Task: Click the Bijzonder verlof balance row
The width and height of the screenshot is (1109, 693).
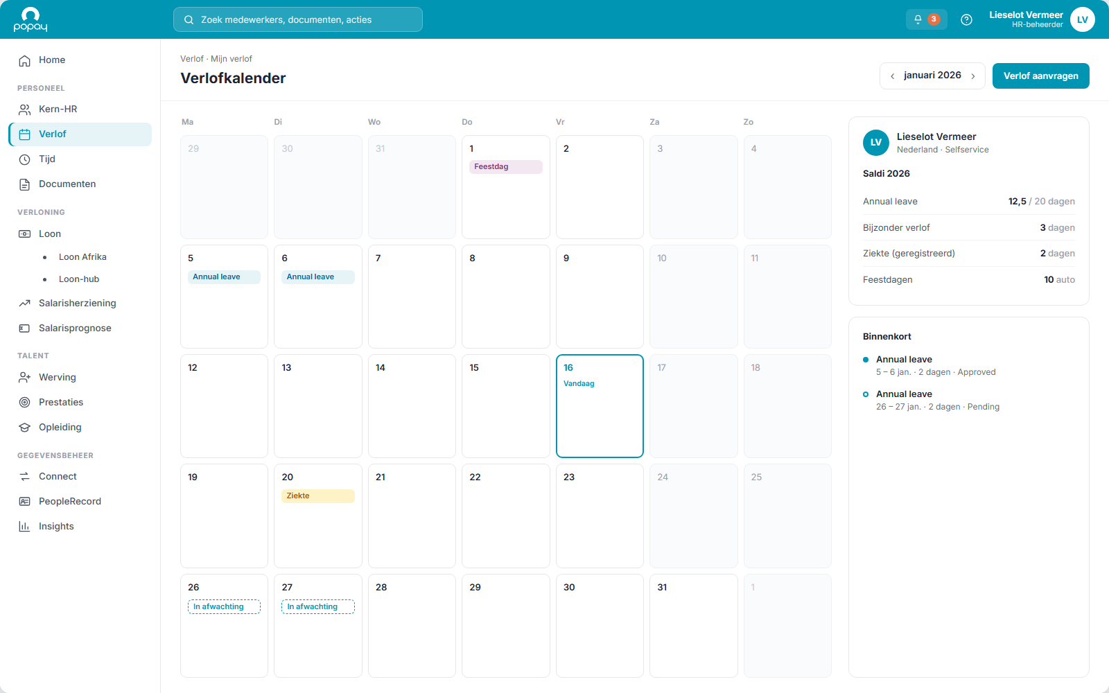Action: coord(969,228)
